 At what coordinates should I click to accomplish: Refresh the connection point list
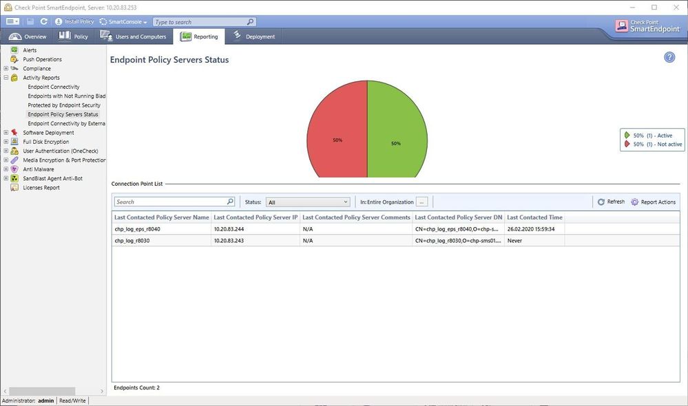[x=611, y=202]
